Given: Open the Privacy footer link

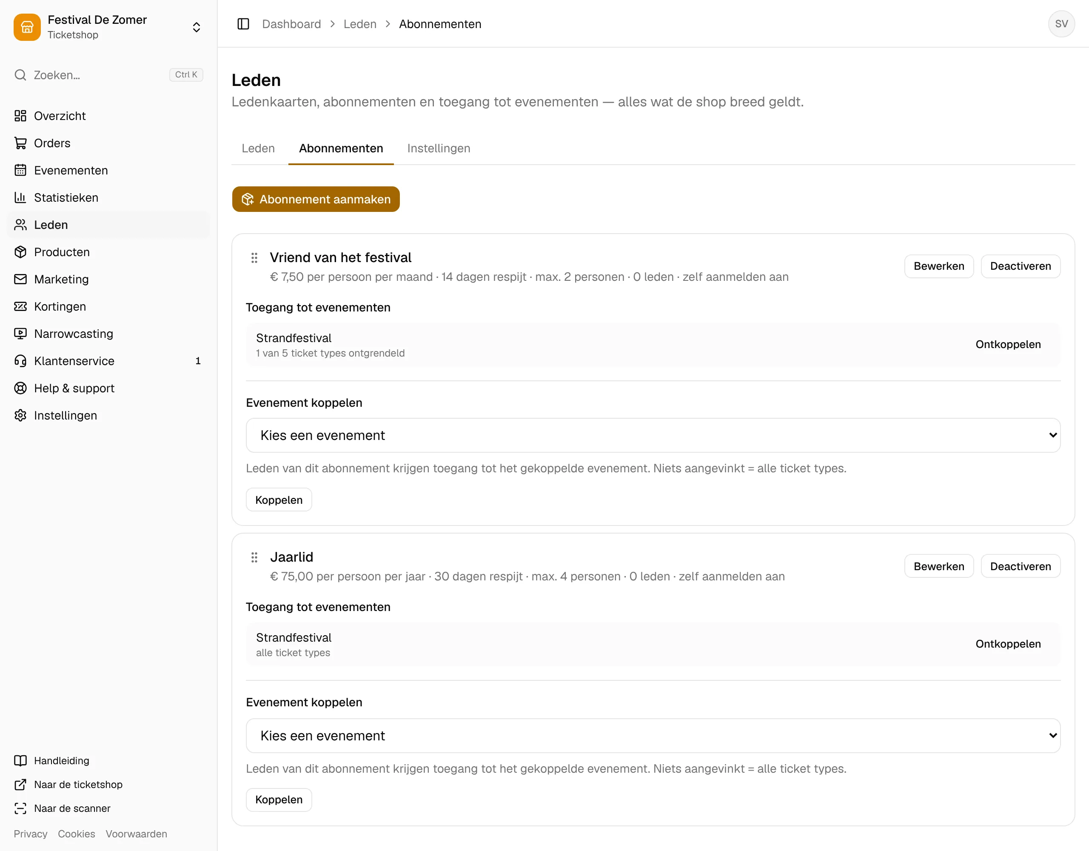Looking at the screenshot, I should click(x=31, y=834).
